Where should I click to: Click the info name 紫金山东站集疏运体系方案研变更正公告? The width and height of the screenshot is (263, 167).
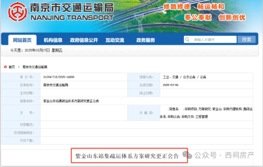coord(71,101)
